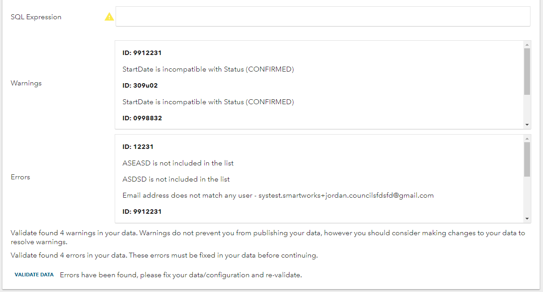Click the yellow warning icon beside SQL Expression
The width and height of the screenshot is (543, 292).
tap(109, 17)
